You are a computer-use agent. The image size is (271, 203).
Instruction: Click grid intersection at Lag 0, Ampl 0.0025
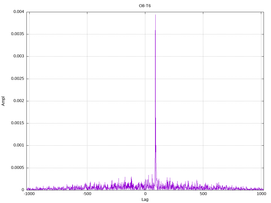click(145, 79)
